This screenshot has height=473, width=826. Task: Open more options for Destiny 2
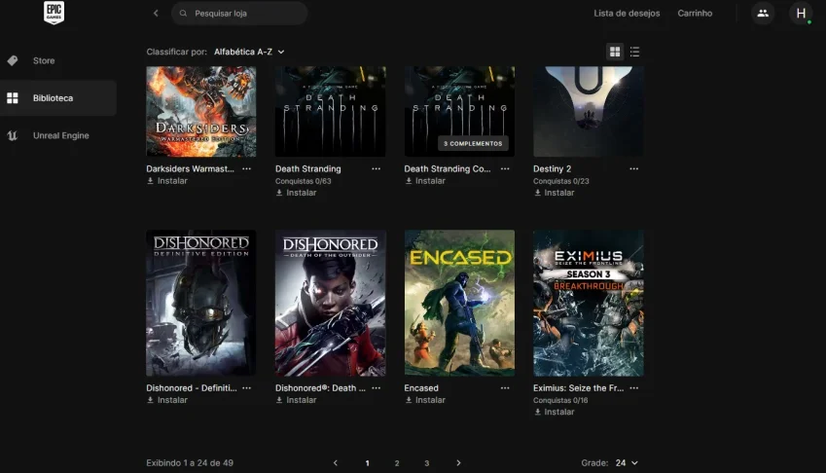click(633, 169)
